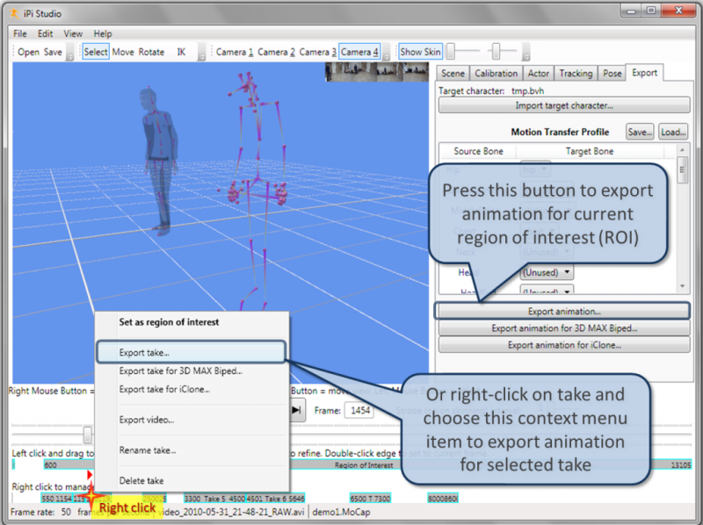
Task: Switch view to Camera 2
Action: click(x=276, y=52)
